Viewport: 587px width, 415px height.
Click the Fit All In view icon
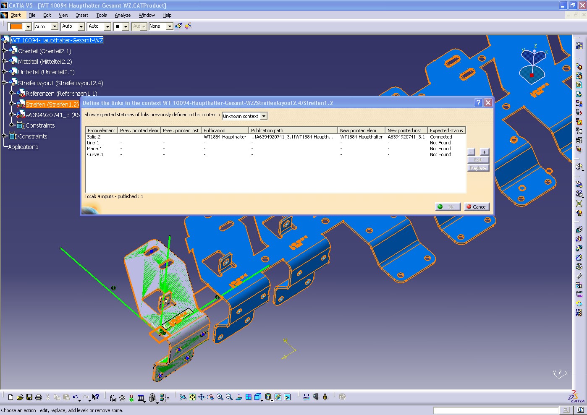(192, 397)
